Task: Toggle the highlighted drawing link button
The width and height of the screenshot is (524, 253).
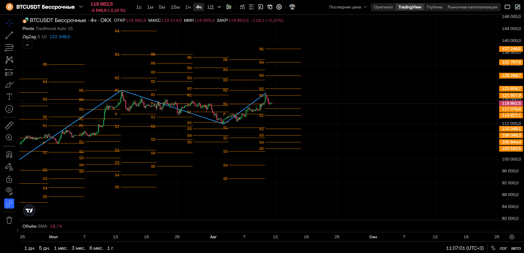Action: pyautogui.click(x=9, y=203)
